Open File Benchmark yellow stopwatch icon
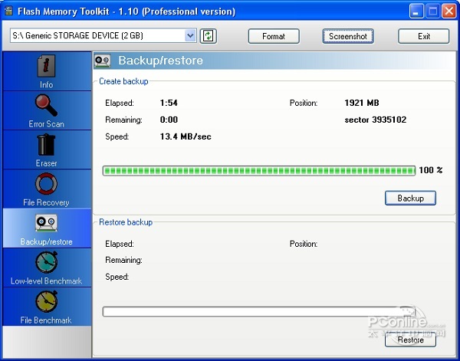This screenshot has width=460, height=361. (x=46, y=301)
